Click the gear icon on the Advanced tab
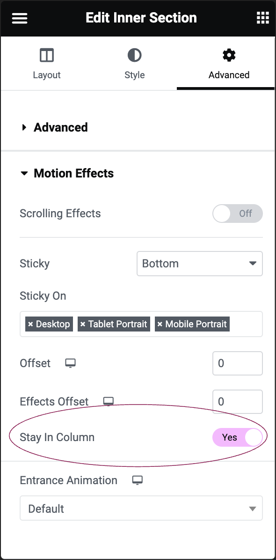The image size is (276, 560). pos(229,55)
